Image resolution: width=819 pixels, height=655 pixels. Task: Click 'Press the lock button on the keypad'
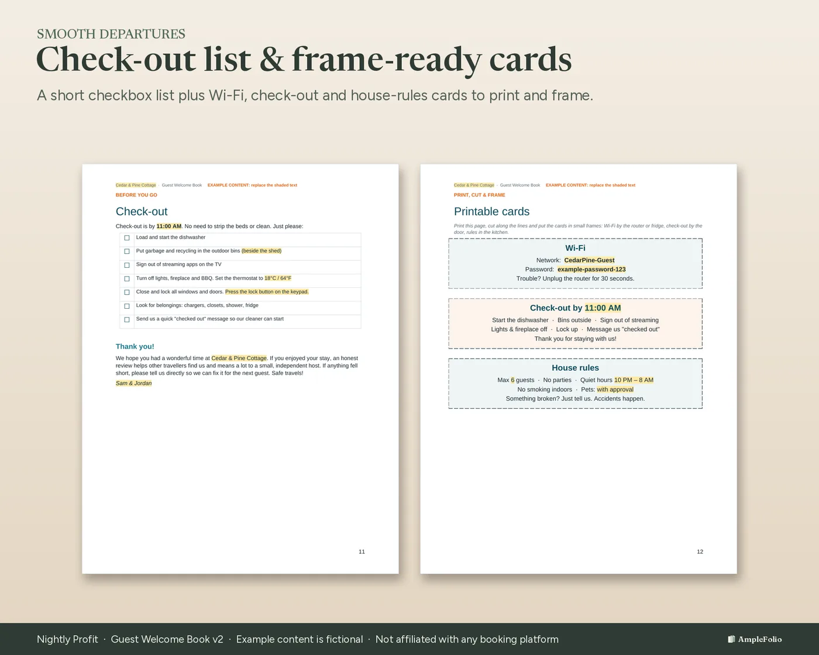coord(267,292)
